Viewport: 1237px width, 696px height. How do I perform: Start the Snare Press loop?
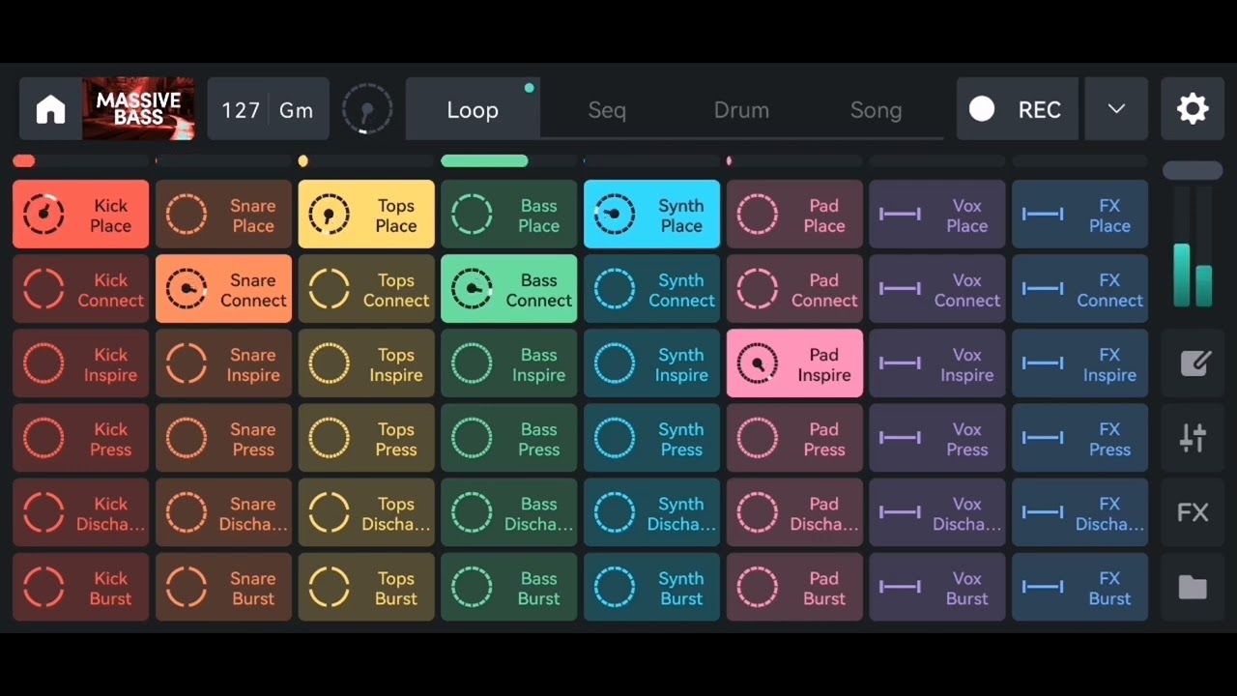coord(223,438)
